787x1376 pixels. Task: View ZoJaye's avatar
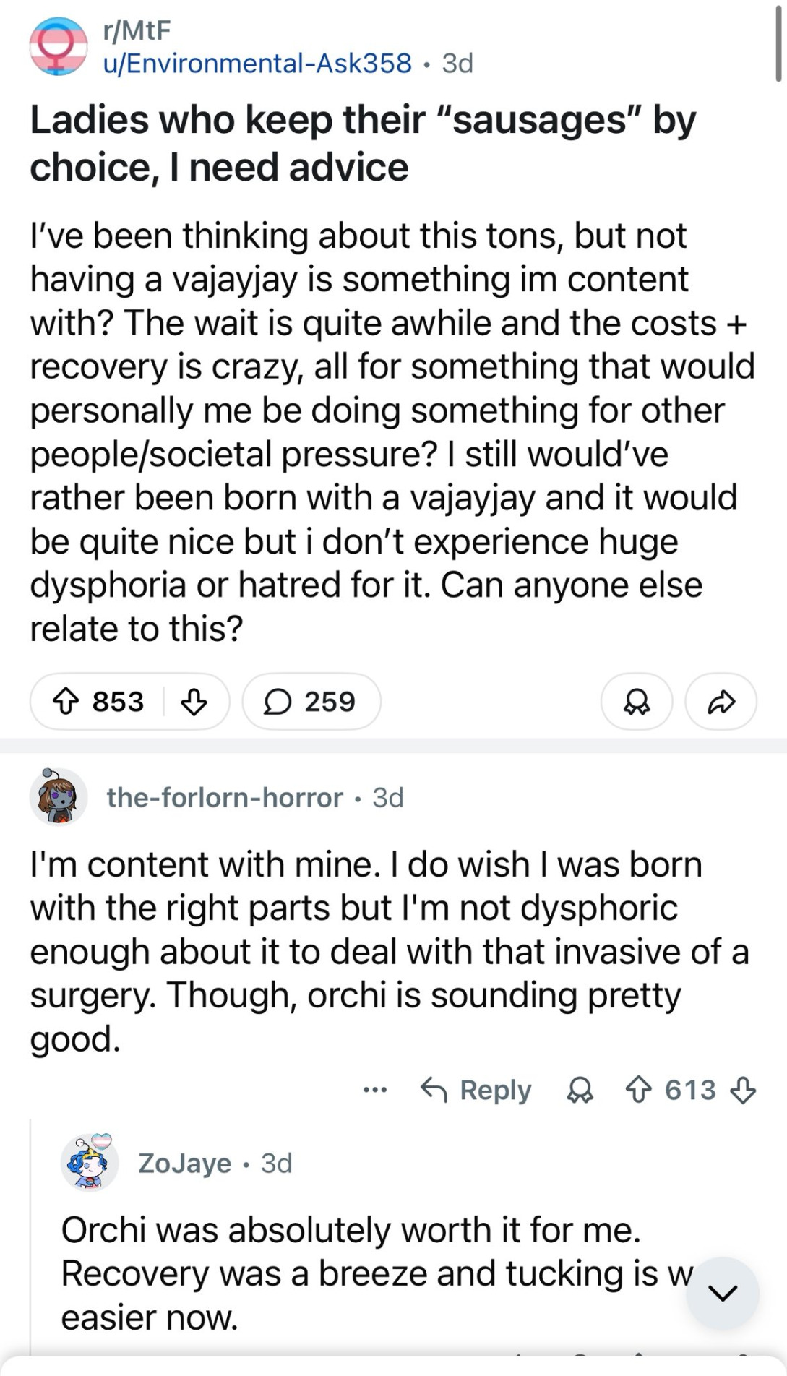(x=90, y=1163)
